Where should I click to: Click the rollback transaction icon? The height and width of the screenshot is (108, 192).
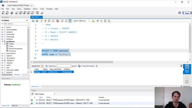tap(66, 21)
